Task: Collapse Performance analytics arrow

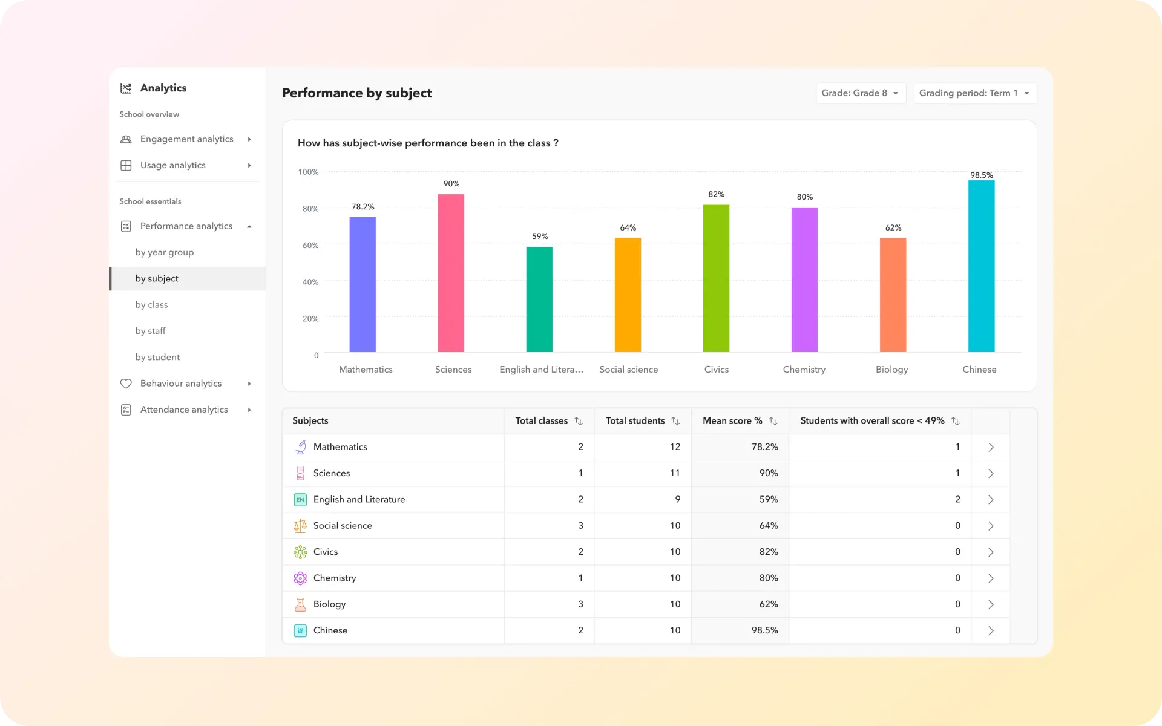Action: [x=249, y=226]
